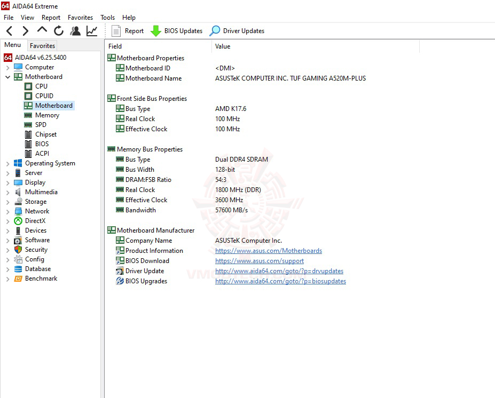
Task: Click the BIOS Updates toolbar label
Action: coord(183,31)
